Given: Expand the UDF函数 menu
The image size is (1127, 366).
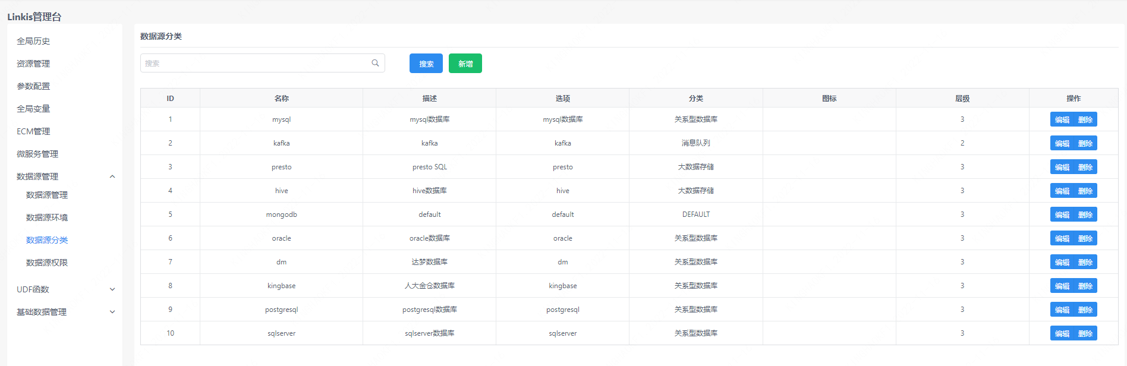Looking at the screenshot, I should click(112, 289).
